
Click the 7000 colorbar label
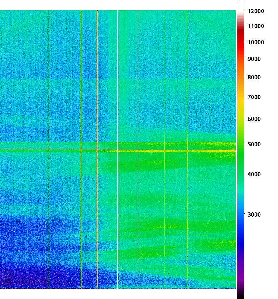254,97
